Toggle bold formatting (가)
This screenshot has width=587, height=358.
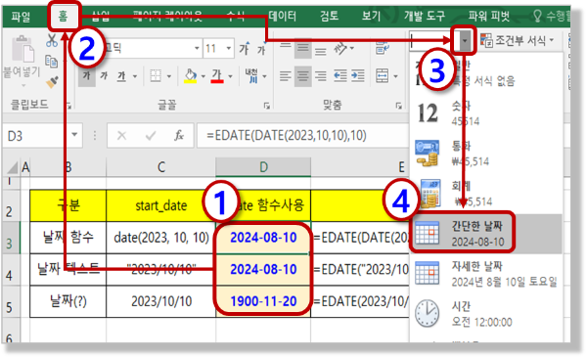(x=87, y=76)
